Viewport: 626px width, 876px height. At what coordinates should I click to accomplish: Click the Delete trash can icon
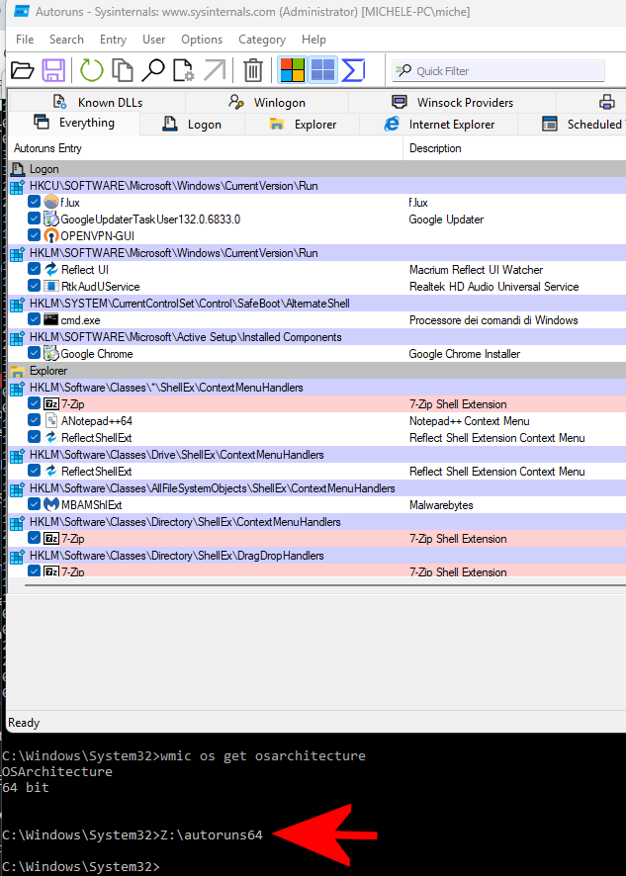click(x=253, y=70)
